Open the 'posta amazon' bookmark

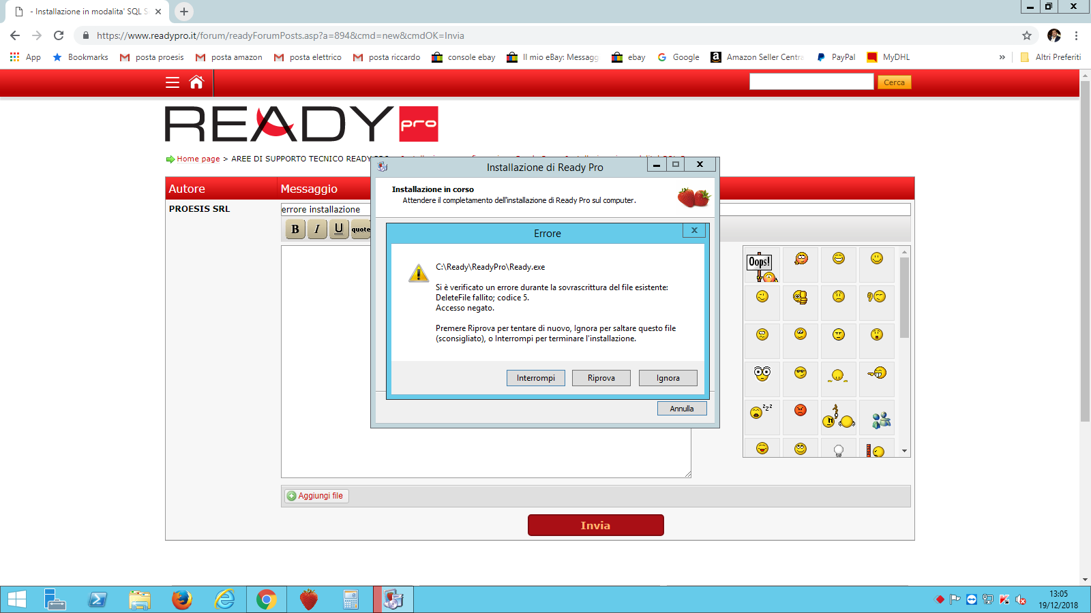[229, 57]
